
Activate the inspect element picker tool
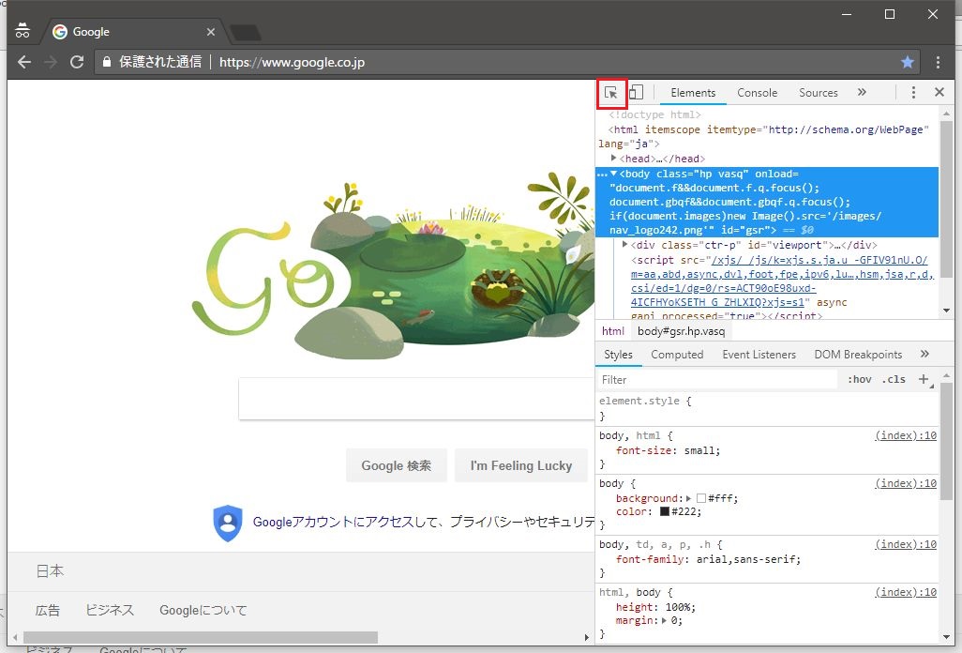click(x=611, y=93)
